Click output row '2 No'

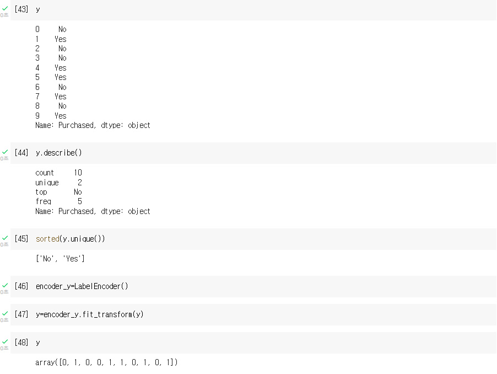[x=51, y=49]
